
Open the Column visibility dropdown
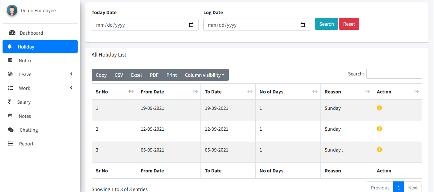point(205,75)
